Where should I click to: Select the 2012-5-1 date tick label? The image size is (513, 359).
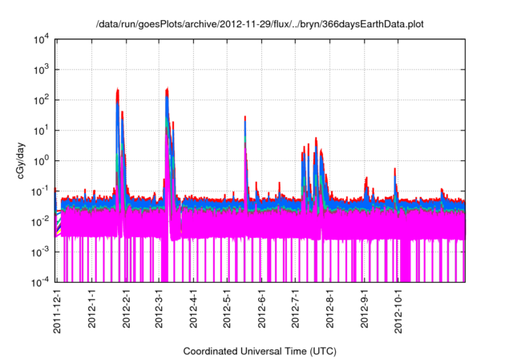click(x=228, y=309)
